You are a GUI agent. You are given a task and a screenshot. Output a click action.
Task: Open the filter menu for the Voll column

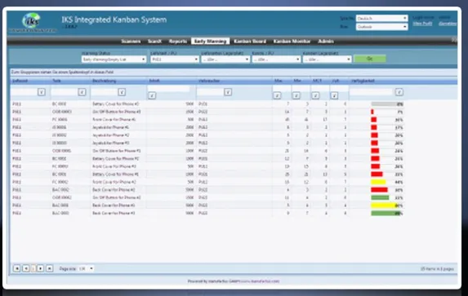click(334, 95)
